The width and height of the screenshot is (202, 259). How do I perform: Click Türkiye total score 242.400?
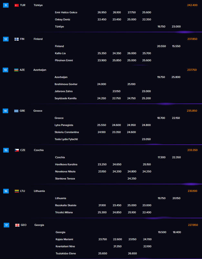[x=192, y=5]
